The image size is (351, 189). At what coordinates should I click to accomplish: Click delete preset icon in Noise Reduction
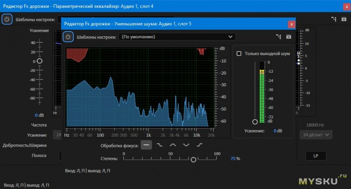tap(289, 37)
